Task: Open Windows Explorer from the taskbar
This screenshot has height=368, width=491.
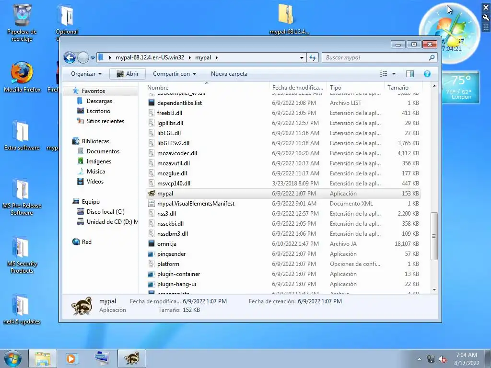Action: coord(43,358)
